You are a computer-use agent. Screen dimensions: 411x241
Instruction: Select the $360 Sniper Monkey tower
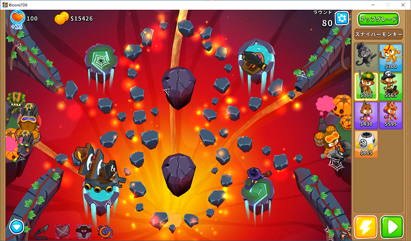point(366,85)
